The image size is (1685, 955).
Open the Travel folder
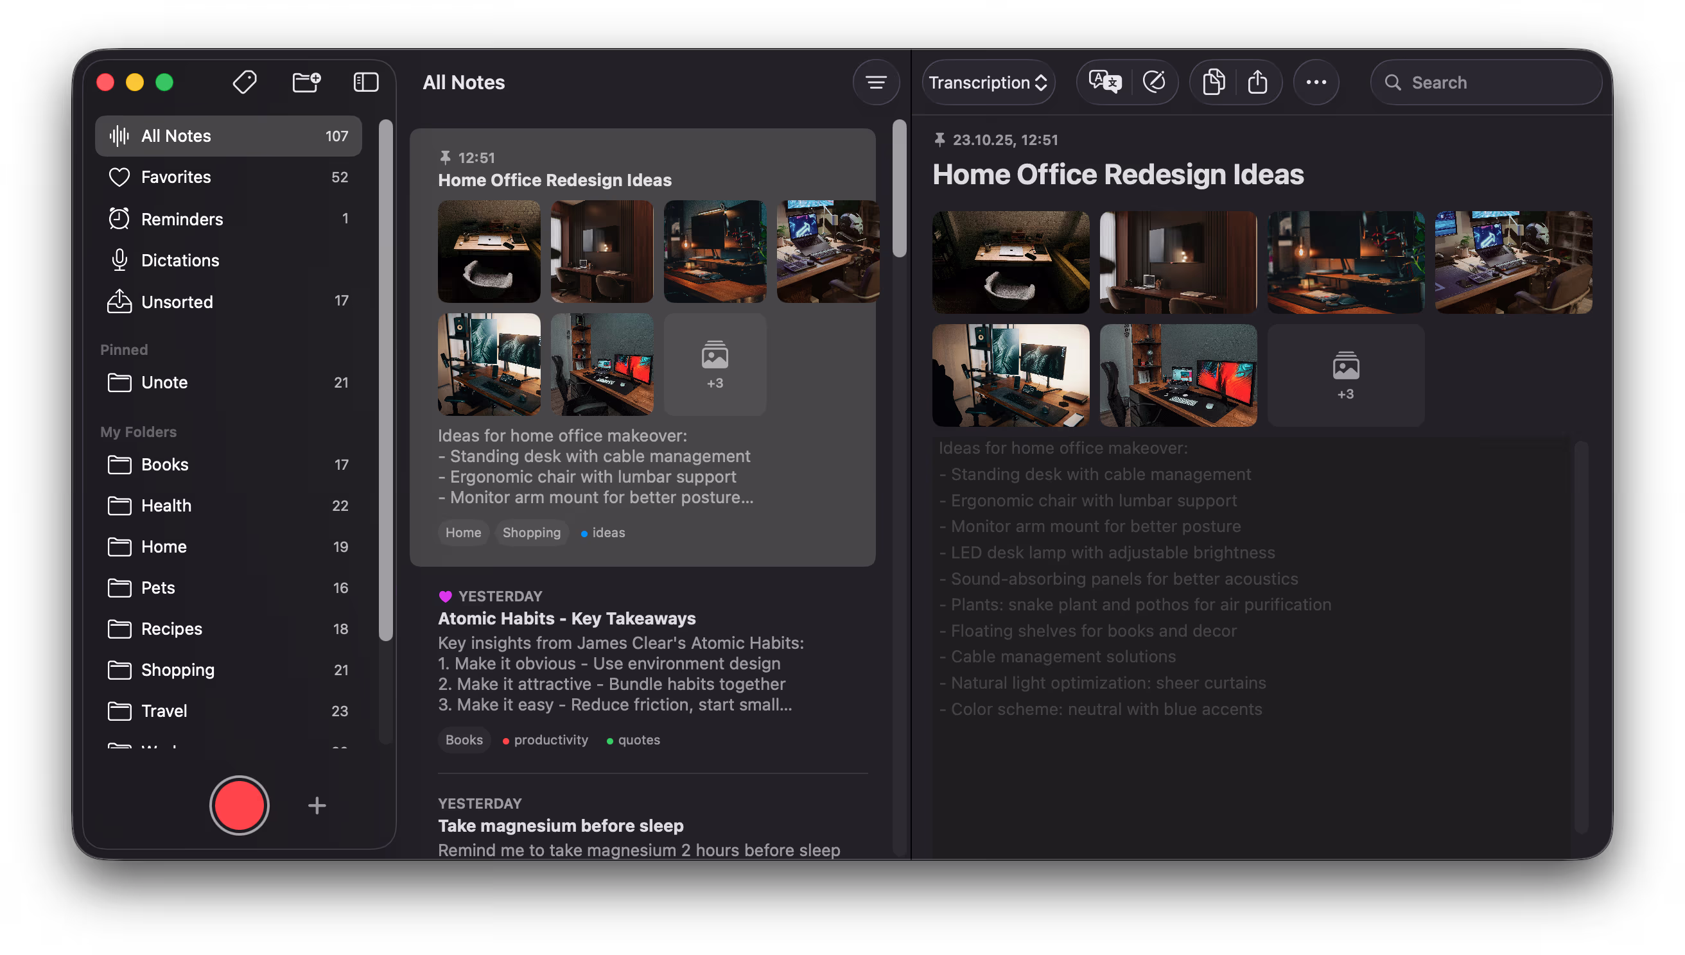[164, 710]
